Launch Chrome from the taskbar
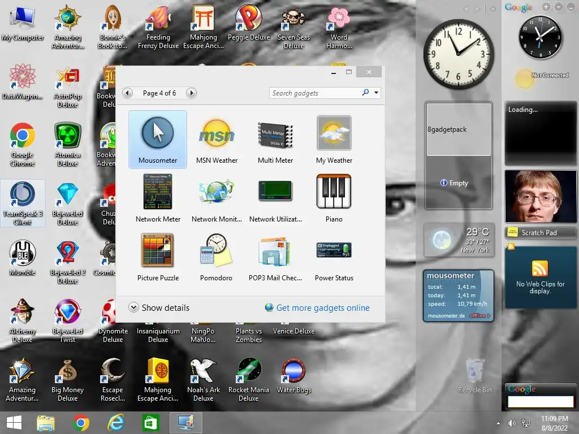 [81, 423]
